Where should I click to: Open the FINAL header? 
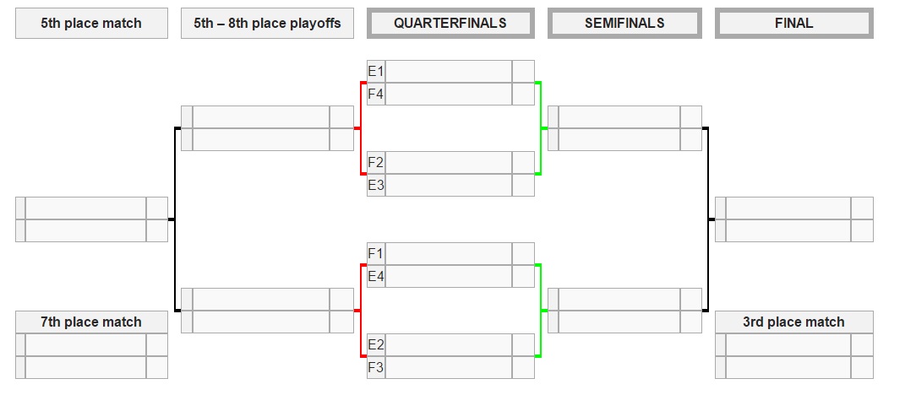click(793, 24)
